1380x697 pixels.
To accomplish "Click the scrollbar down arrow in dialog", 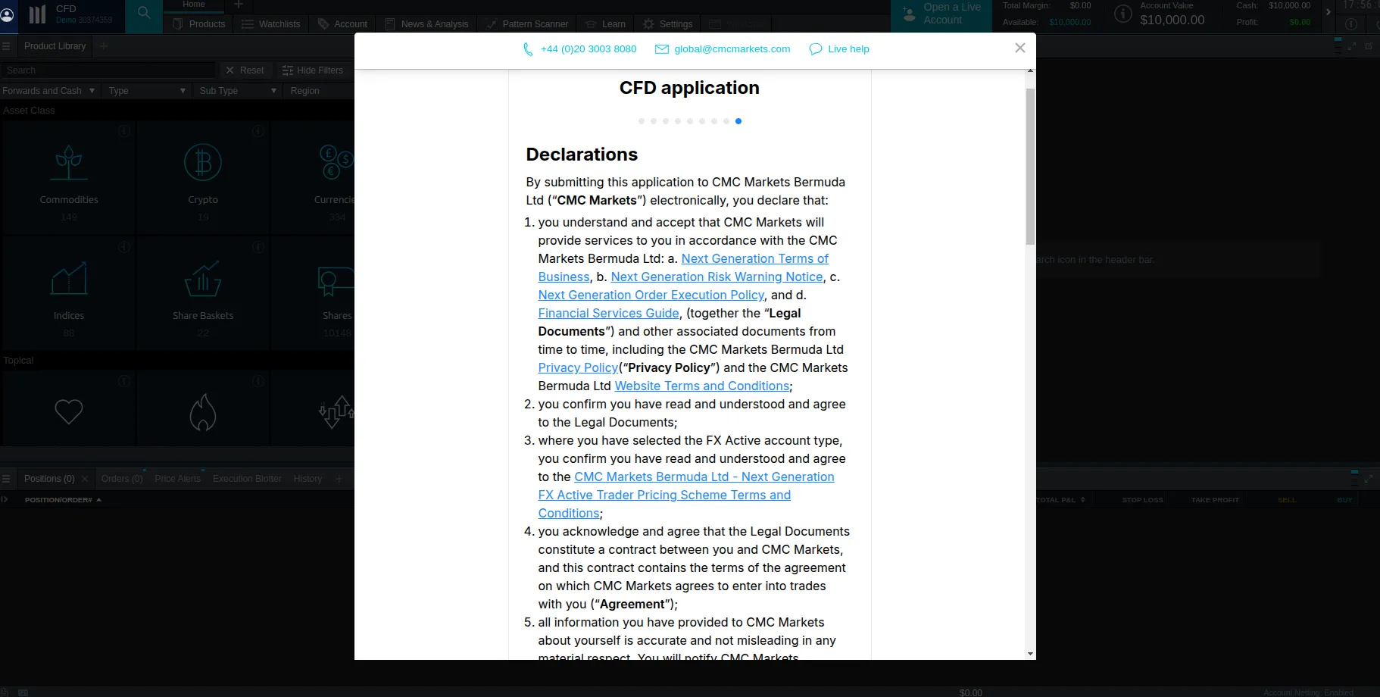I will tap(1030, 654).
